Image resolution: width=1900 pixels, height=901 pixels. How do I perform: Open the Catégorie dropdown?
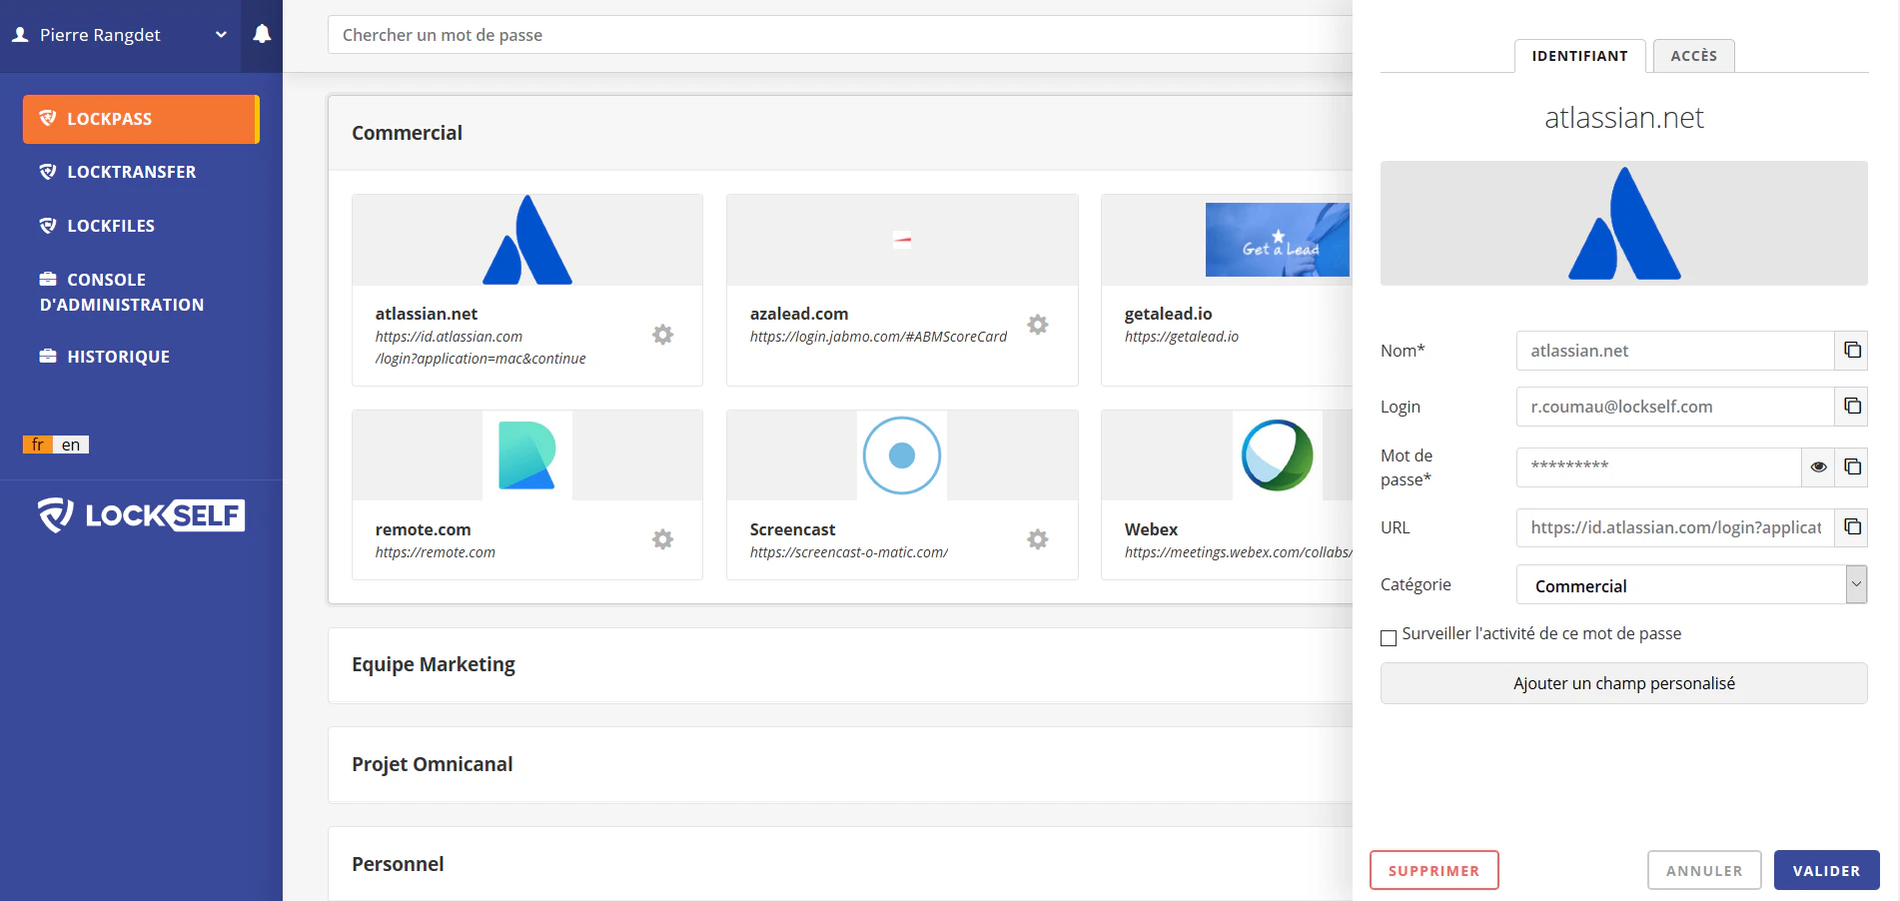1692,585
